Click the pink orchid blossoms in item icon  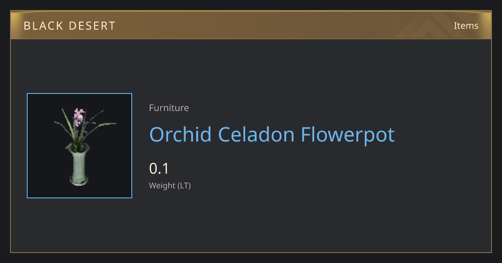78,116
